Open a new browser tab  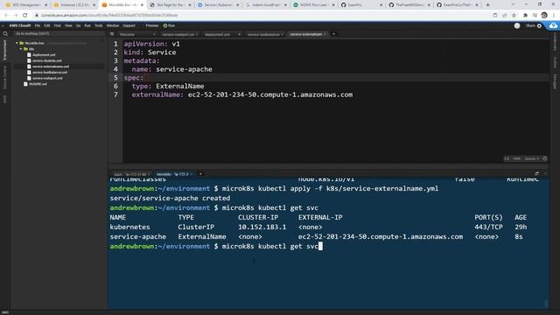pos(488,5)
